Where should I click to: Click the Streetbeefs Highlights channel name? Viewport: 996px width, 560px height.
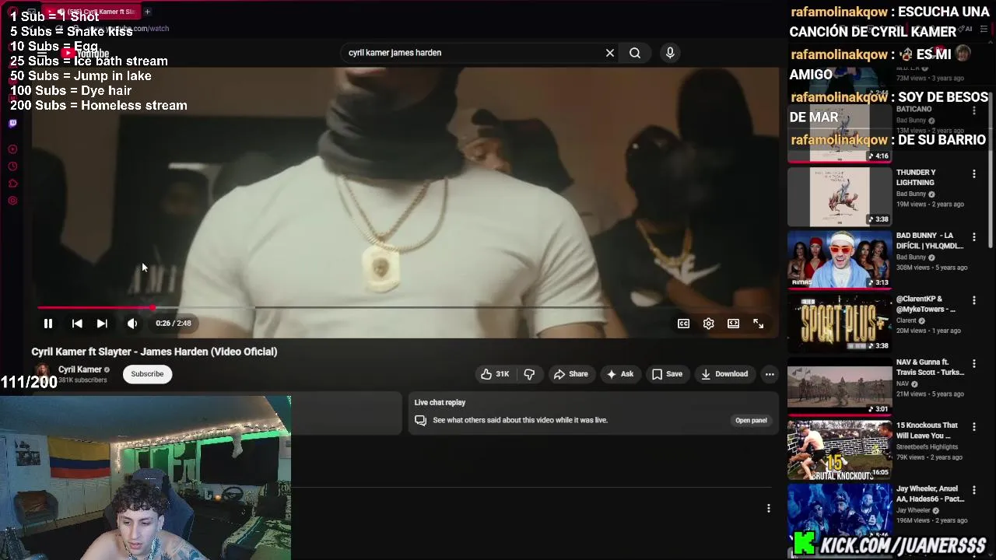tap(930, 447)
